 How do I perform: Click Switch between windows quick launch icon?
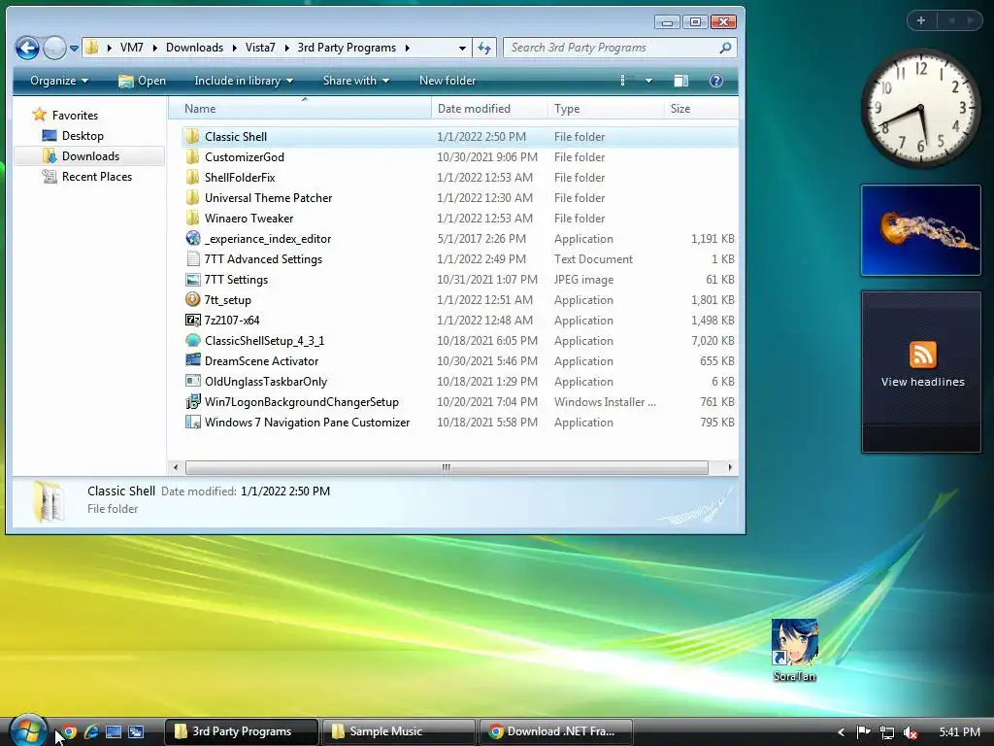(136, 732)
